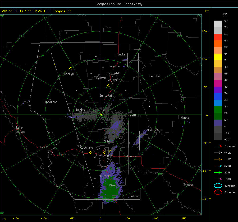Click the Calgary city label

(103, 155)
